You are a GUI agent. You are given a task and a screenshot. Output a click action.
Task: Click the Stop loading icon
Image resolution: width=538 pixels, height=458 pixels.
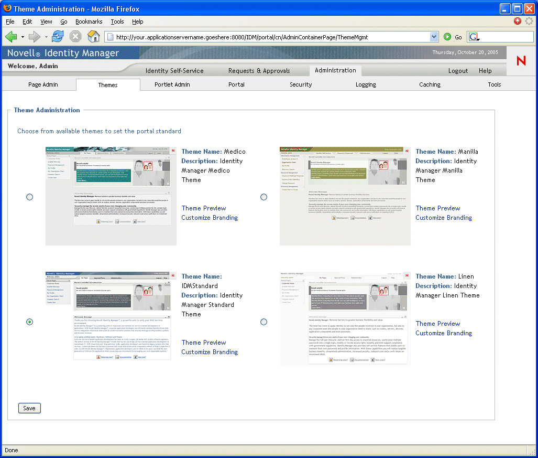tap(75, 36)
